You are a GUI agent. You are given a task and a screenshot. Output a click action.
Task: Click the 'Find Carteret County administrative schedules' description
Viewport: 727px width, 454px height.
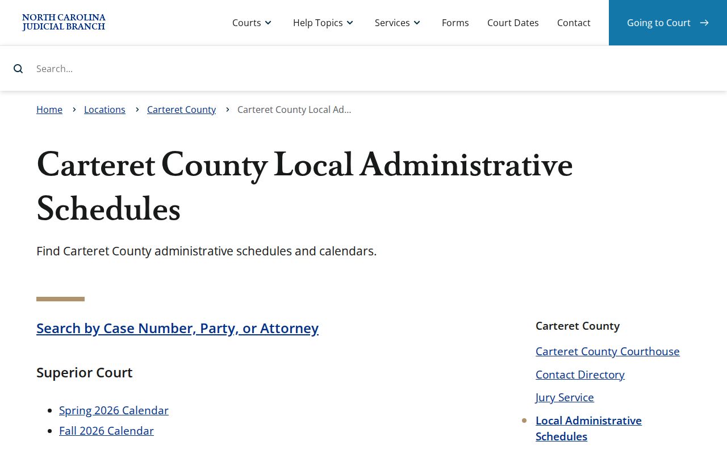click(206, 251)
